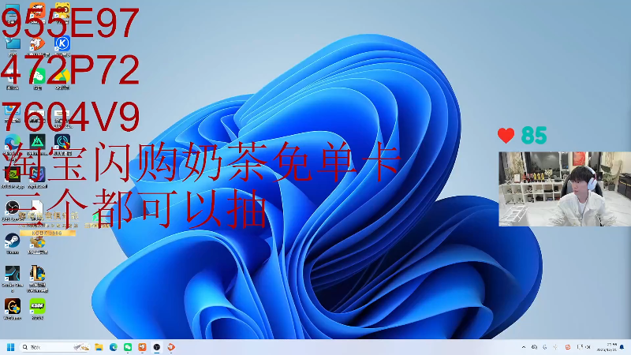
Task: Open the Windows Start menu
Action: (10, 347)
